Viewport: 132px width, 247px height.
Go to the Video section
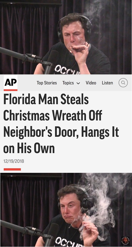91,83
